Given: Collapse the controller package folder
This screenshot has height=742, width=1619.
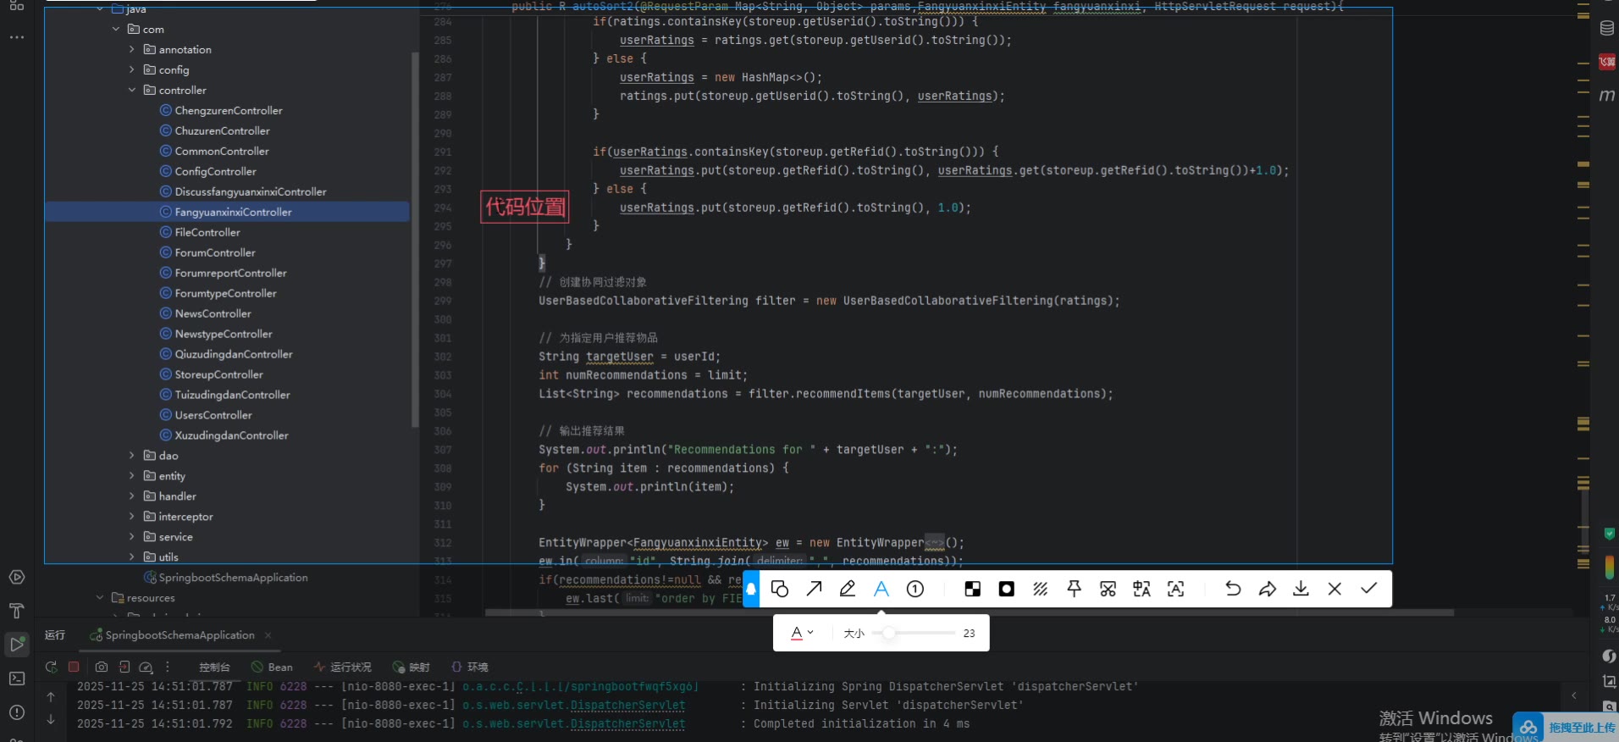Looking at the screenshot, I should 132,90.
